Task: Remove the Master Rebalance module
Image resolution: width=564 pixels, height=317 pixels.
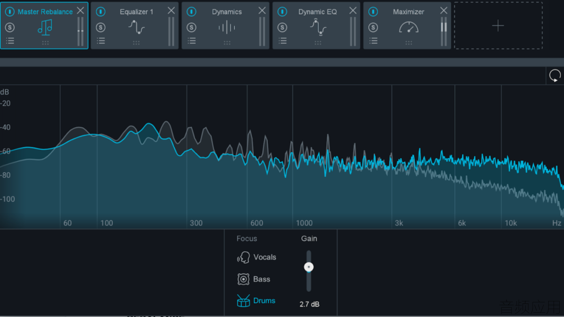Action: pyautogui.click(x=80, y=11)
